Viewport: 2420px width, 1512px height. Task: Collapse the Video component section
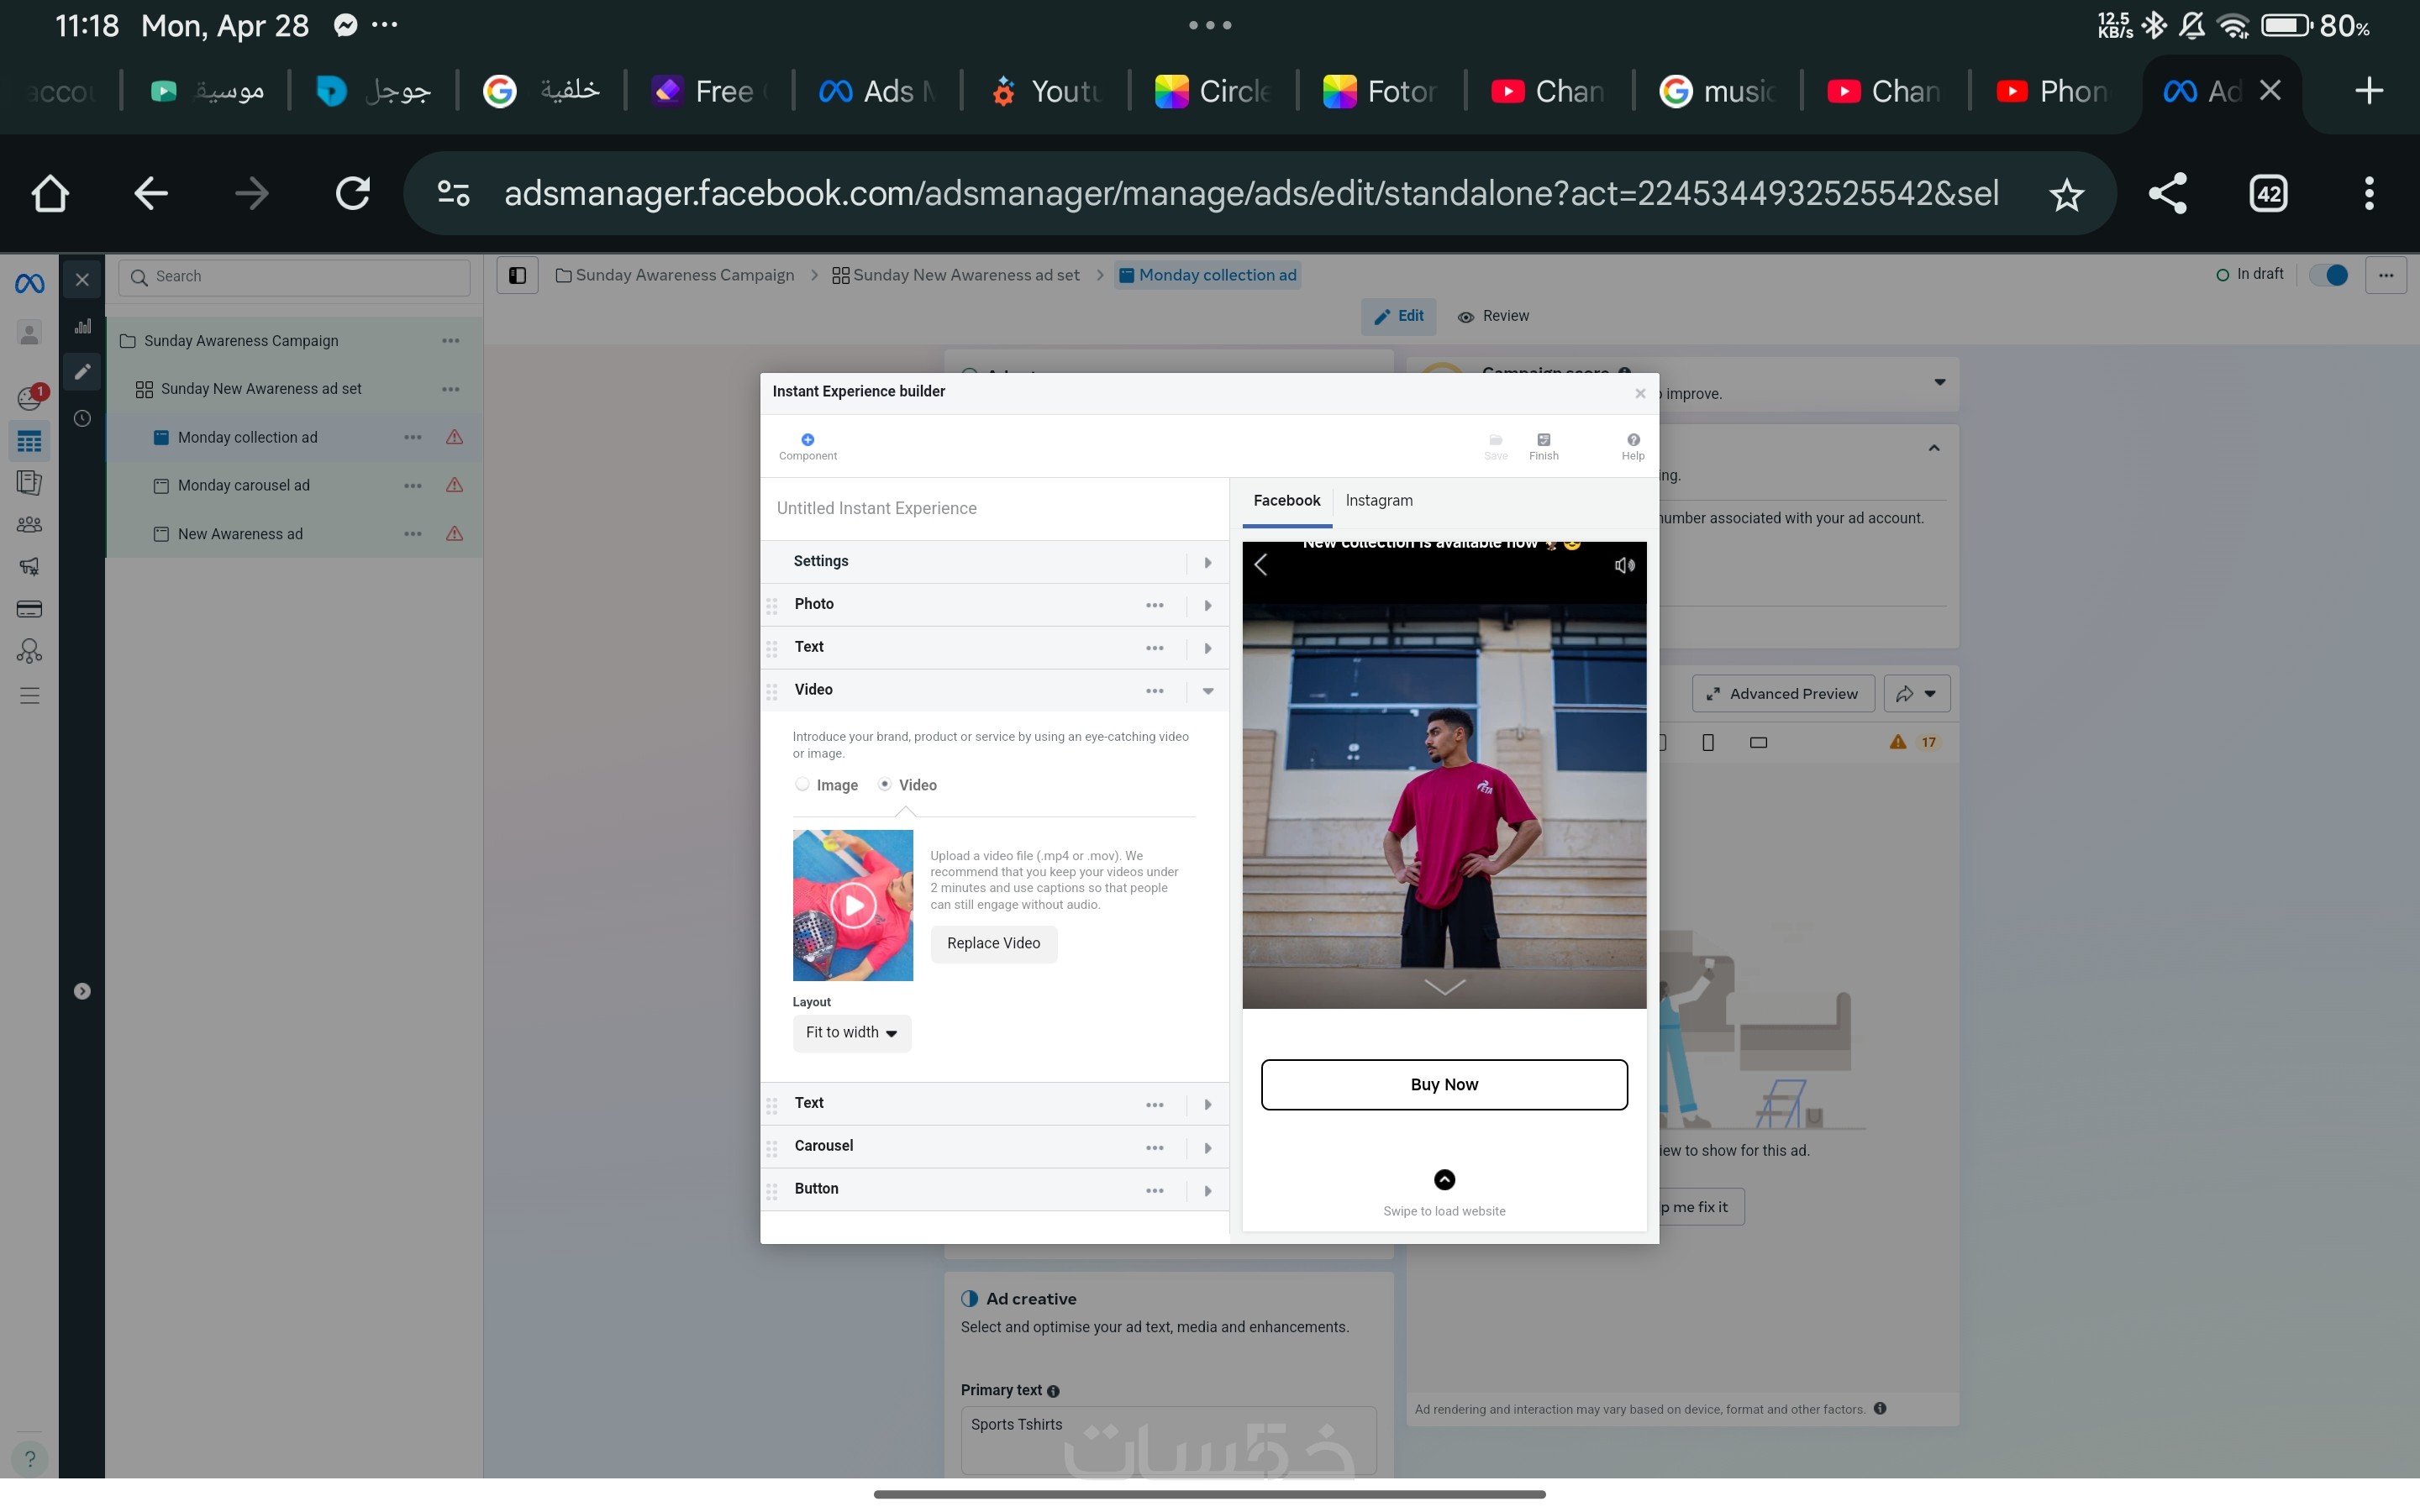(x=1207, y=691)
